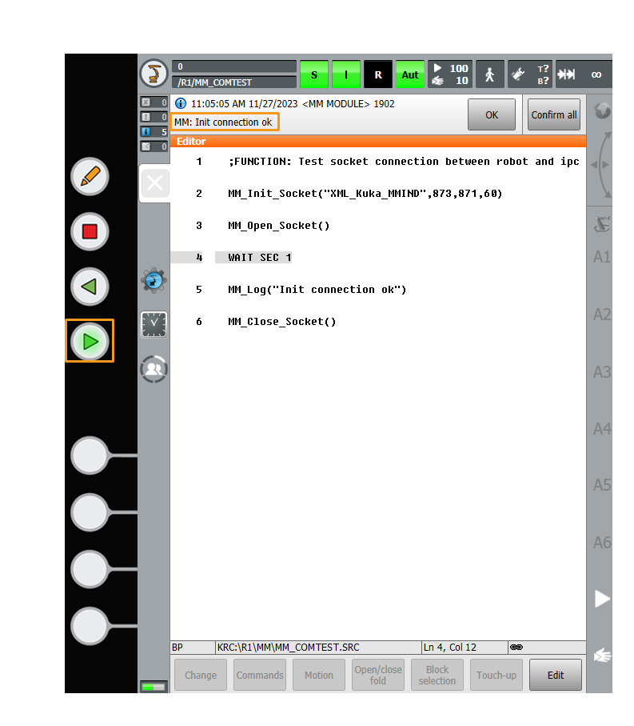The height and width of the screenshot is (726, 634).
Task: Select jog axis A5 key
Action: (602, 485)
